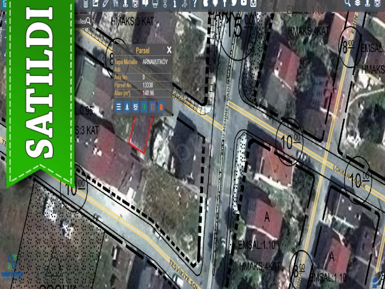Open the Twitter icon in toolbar

click(x=234, y=3)
